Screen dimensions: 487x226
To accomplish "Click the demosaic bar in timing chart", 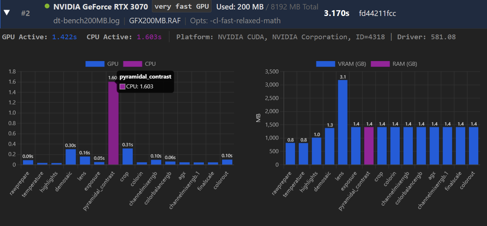I will tap(71, 157).
